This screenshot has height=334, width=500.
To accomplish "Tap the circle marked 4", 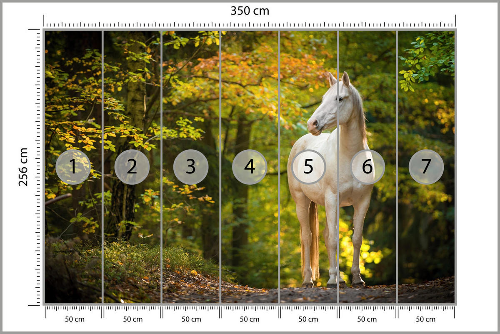I will click(250, 167).
